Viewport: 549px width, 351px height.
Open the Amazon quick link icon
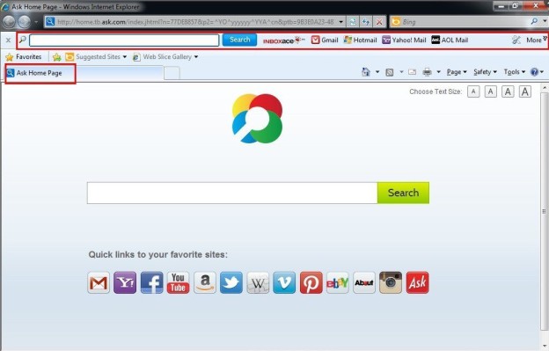(x=205, y=282)
